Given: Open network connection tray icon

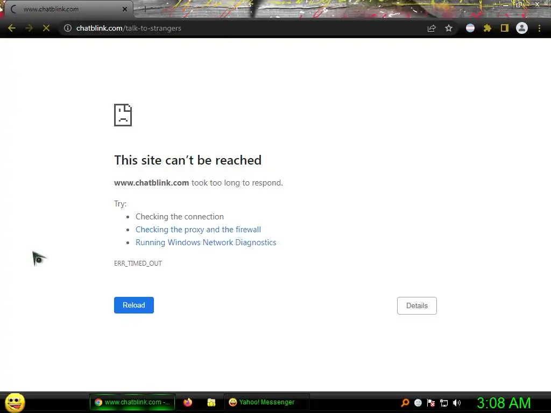Looking at the screenshot, I should click(444, 403).
